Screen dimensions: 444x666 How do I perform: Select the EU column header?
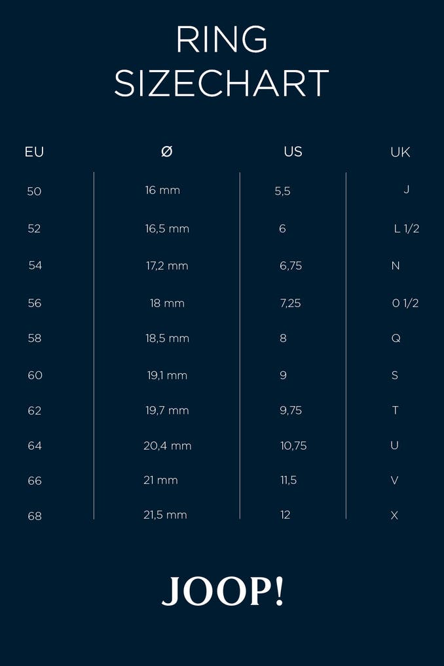click(x=34, y=152)
